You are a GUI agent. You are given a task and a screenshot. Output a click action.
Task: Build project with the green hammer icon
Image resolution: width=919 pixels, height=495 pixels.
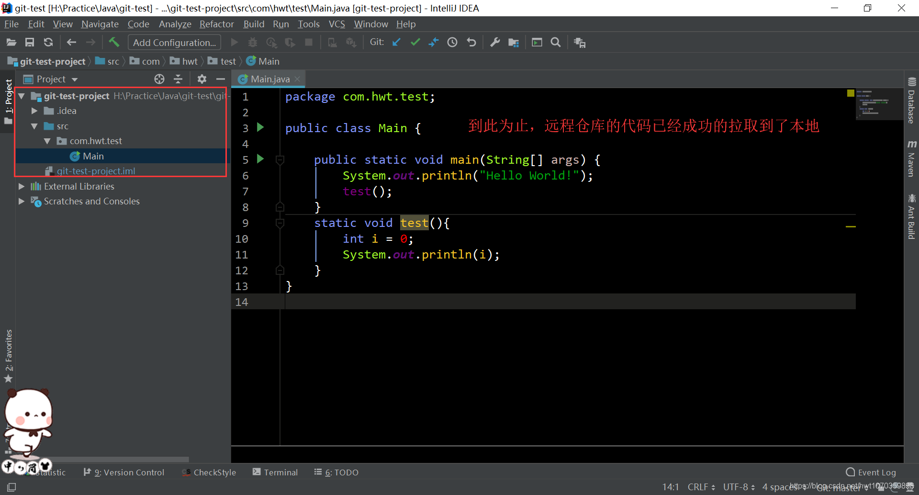point(114,42)
